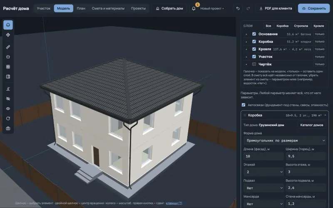The width and height of the screenshot is (333, 208).
Task: Click the crossed-out eye hide icon
Action: 8,99
